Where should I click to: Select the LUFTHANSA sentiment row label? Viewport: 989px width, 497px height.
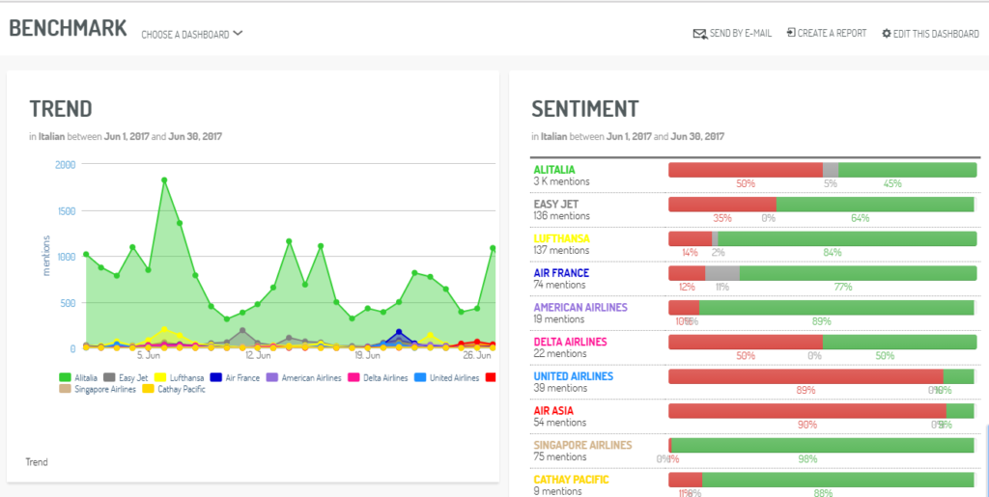click(x=561, y=238)
